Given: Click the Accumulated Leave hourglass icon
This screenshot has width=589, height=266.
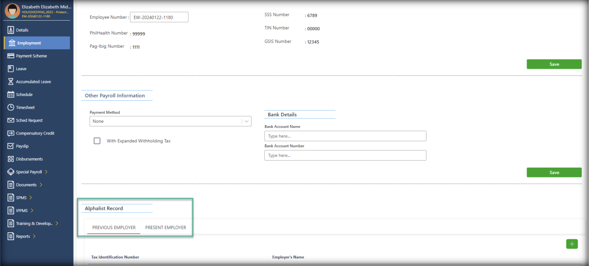Looking at the screenshot, I should pyautogui.click(x=11, y=81).
